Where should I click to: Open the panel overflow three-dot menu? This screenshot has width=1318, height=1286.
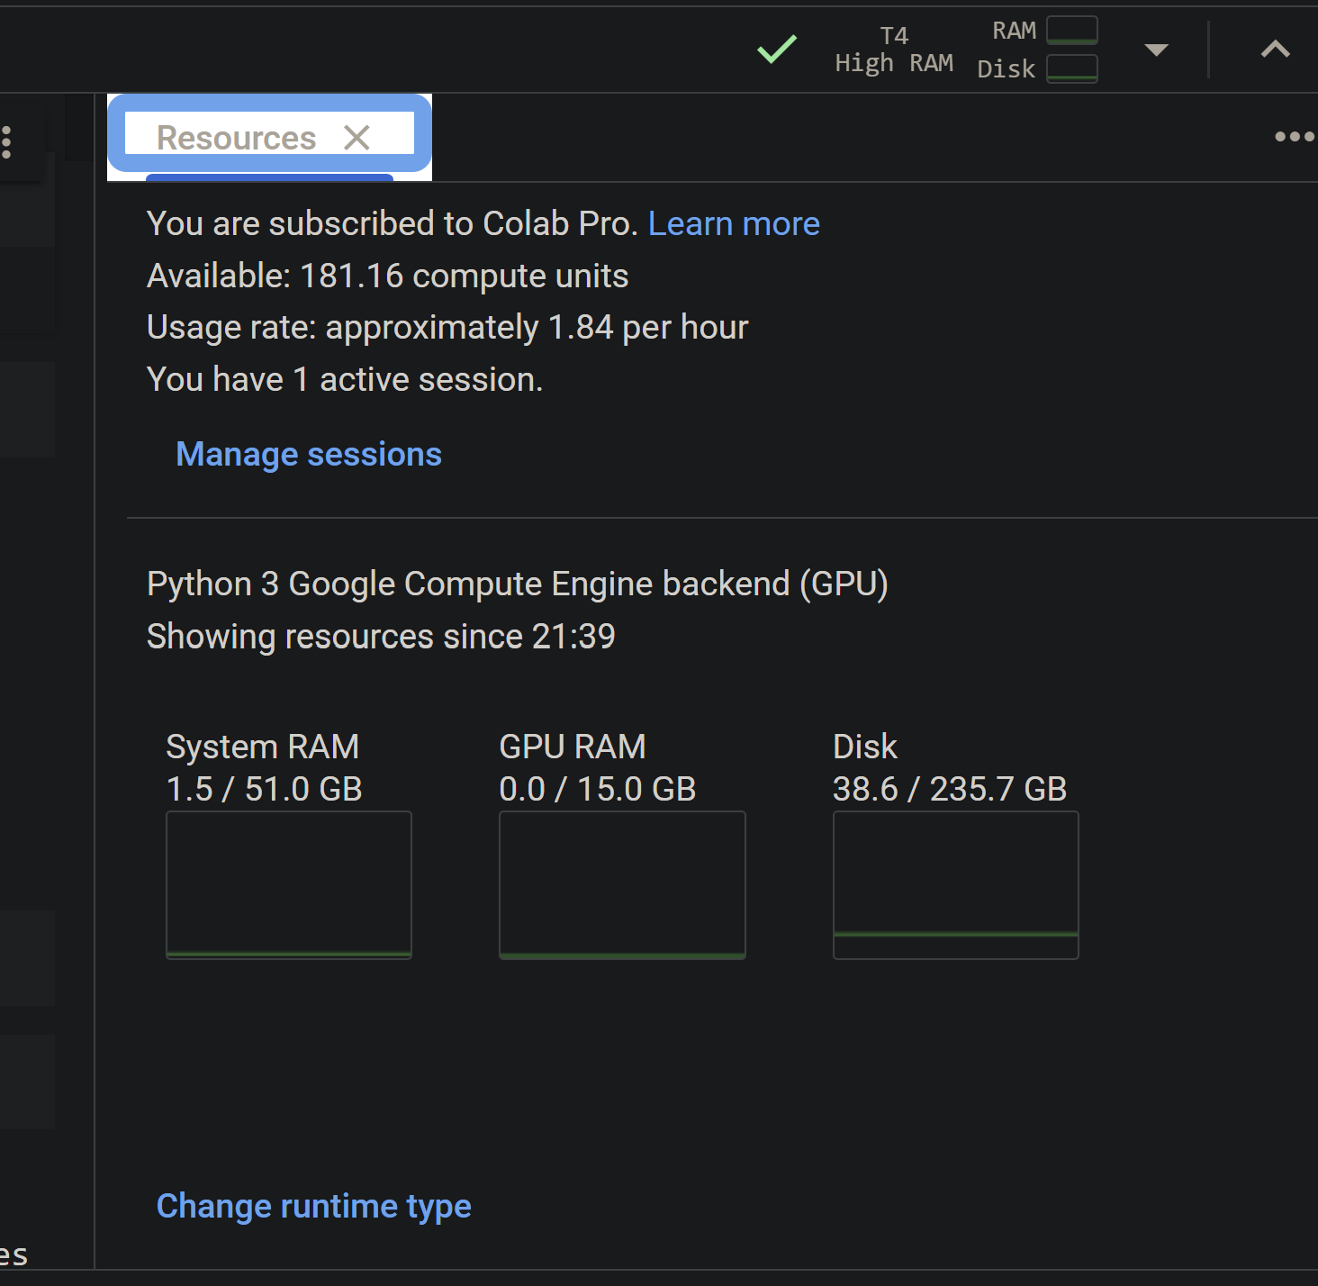(1294, 136)
